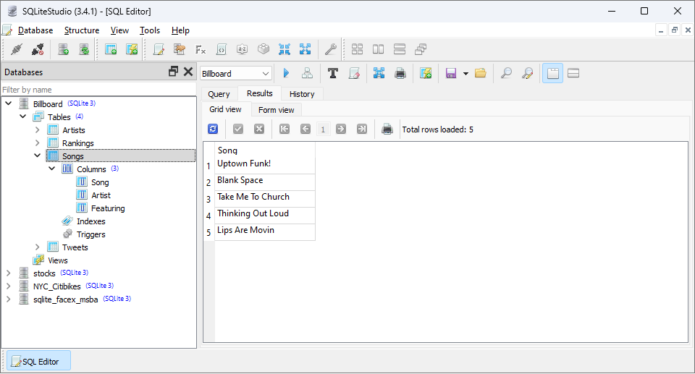Go to next results page

341,129
